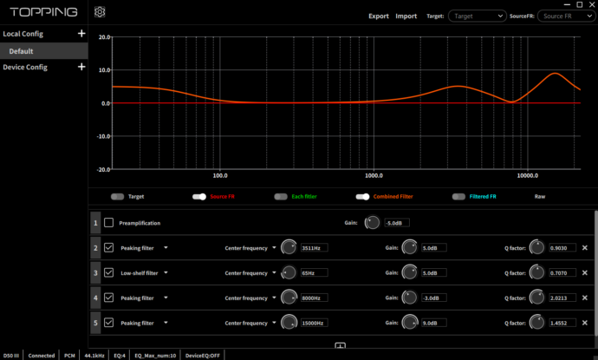The image size is (598, 360).
Task: Click the 8000Hz center frequency knob
Action: pyautogui.click(x=289, y=298)
